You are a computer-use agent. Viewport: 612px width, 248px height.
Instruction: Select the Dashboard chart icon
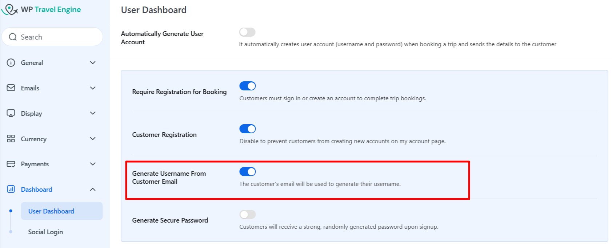tap(10, 189)
